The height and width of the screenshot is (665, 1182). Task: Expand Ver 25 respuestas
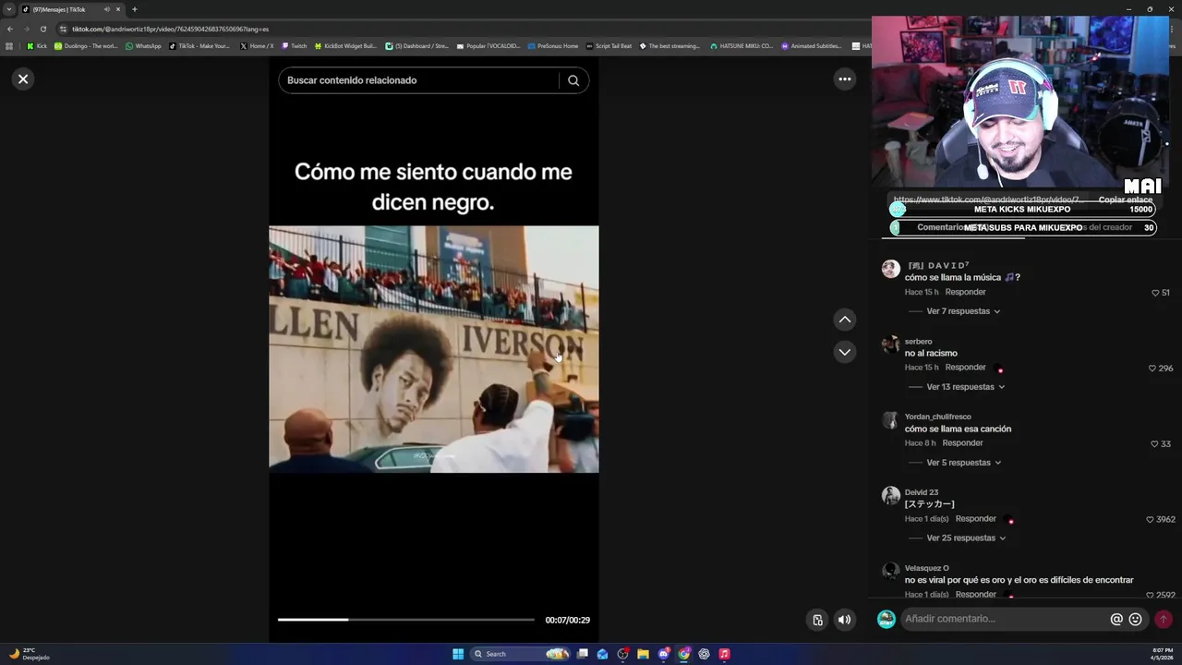pos(966,538)
